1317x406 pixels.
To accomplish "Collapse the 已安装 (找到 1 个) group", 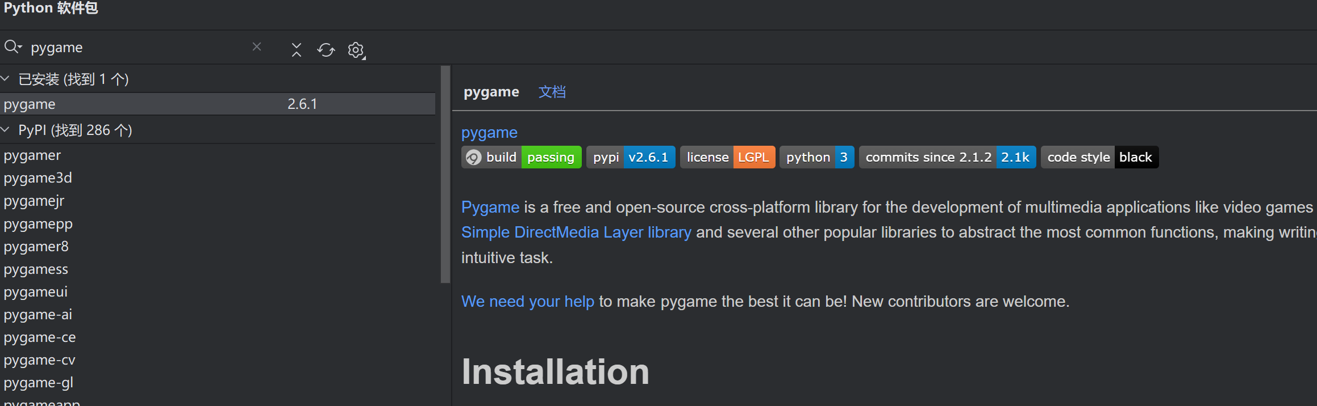I will pos(6,79).
